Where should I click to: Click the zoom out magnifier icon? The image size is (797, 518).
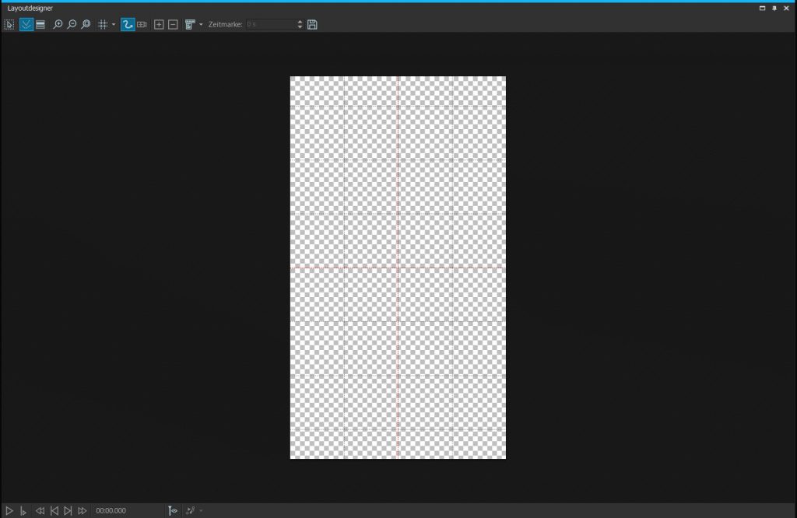click(72, 25)
